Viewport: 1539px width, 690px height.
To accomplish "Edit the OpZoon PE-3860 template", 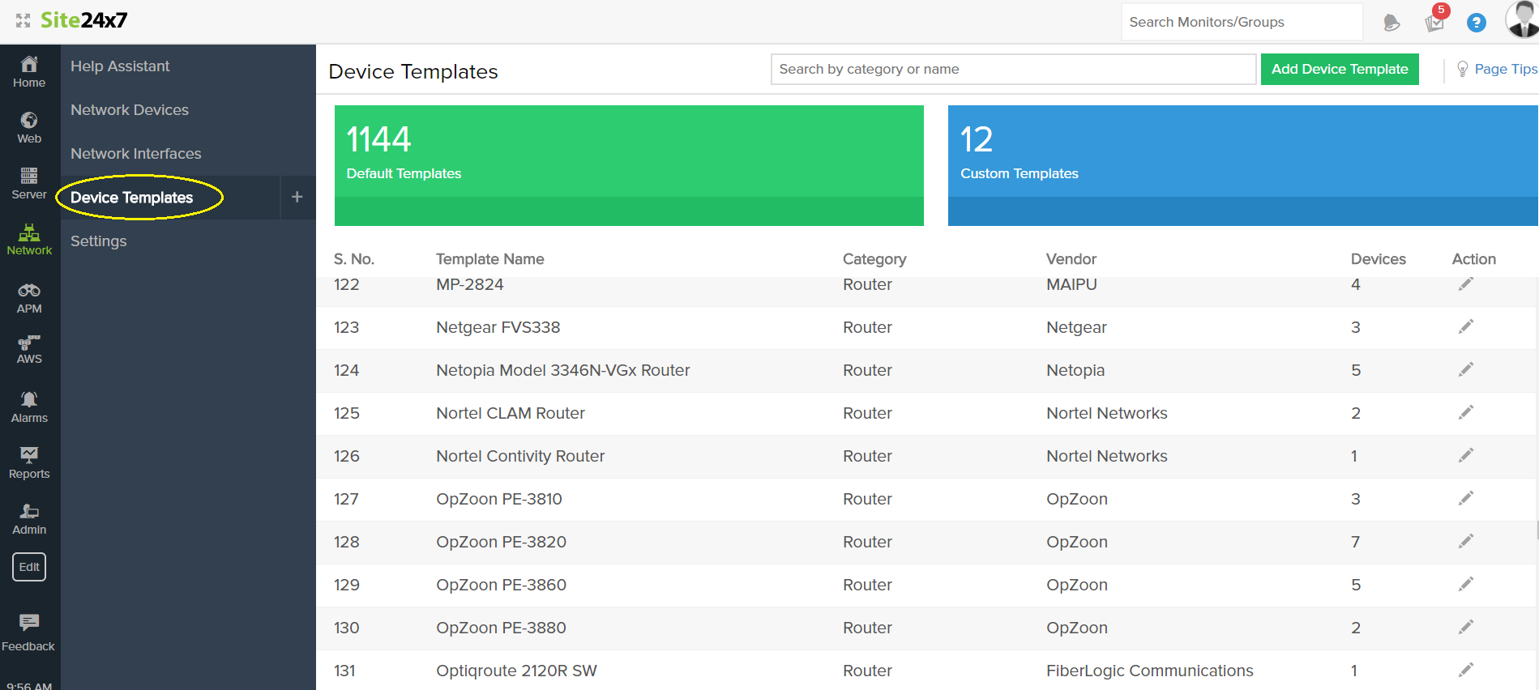I will click(x=1466, y=584).
